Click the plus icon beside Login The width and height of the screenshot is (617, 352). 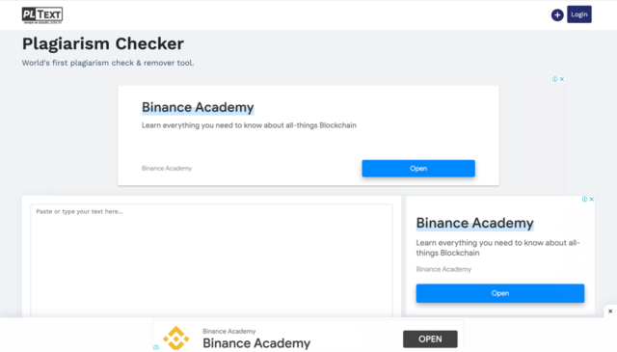point(557,15)
